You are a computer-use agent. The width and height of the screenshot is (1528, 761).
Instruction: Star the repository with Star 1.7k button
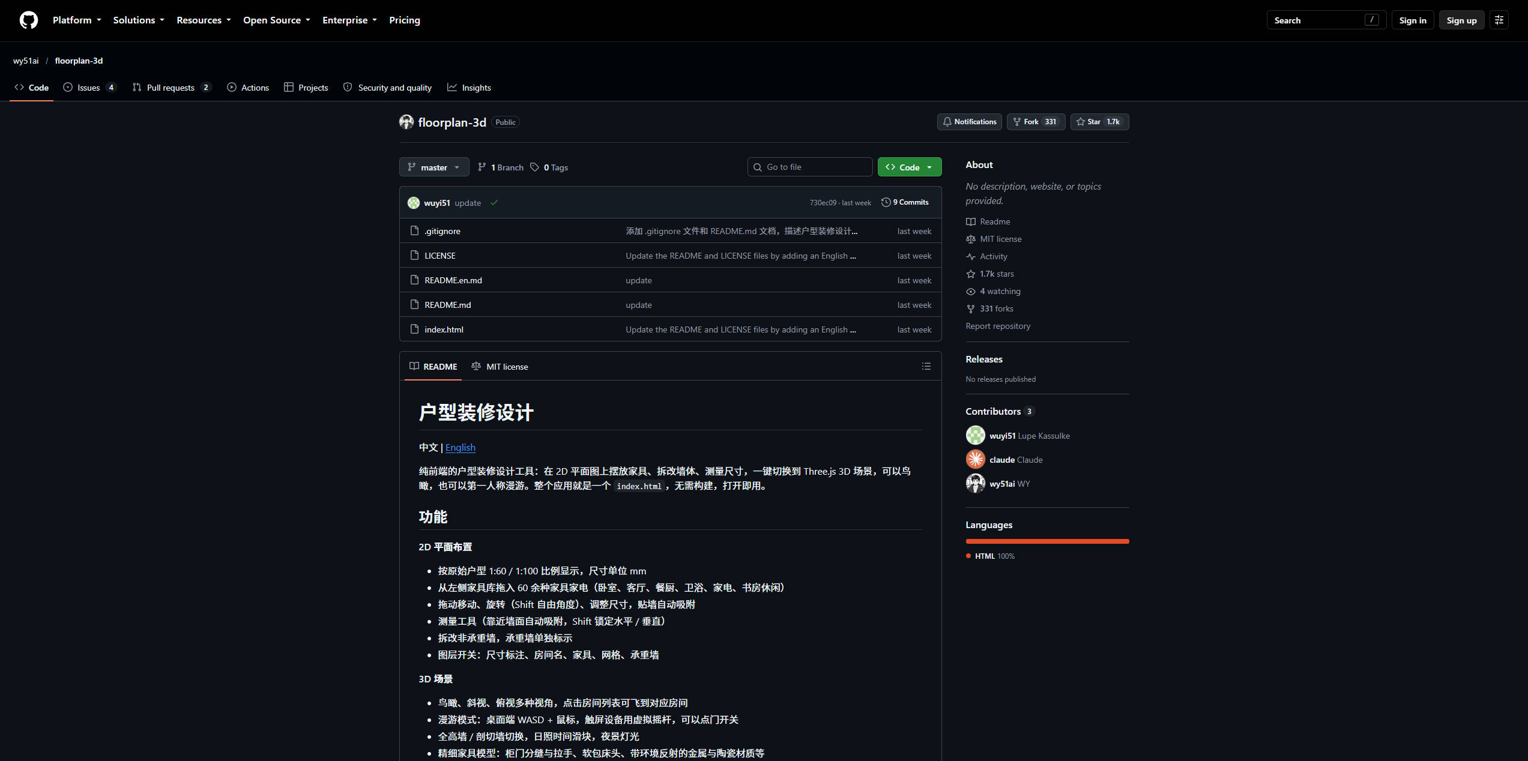click(1099, 122)
